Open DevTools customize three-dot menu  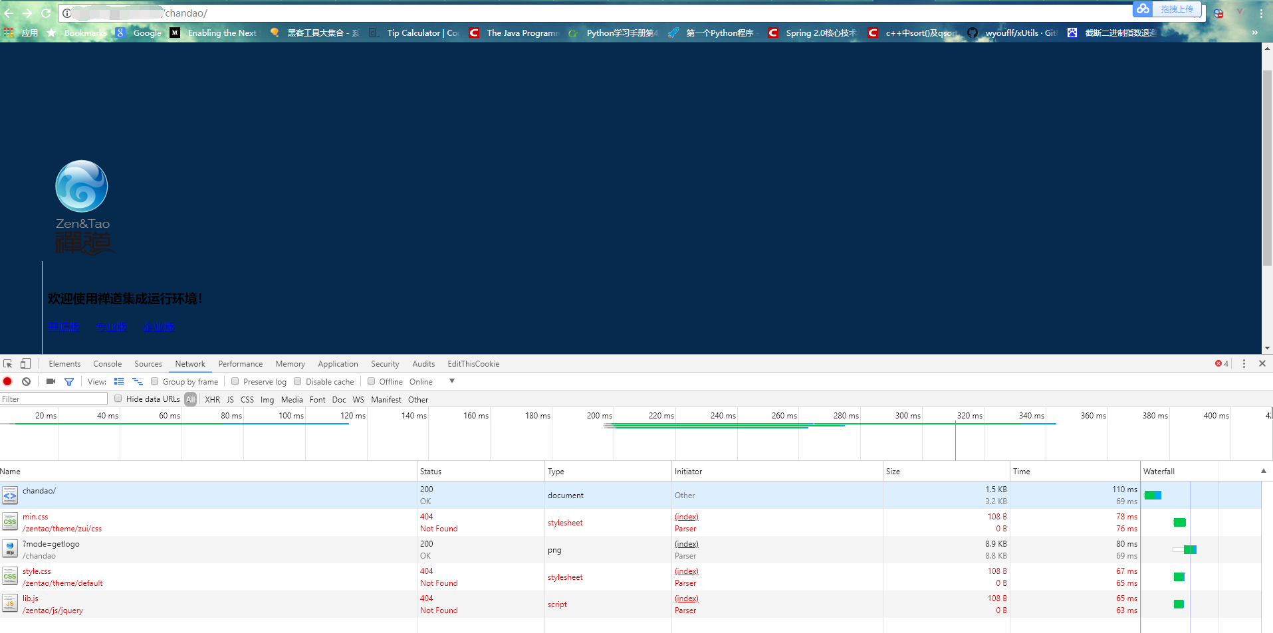[x=1244, y=364]
